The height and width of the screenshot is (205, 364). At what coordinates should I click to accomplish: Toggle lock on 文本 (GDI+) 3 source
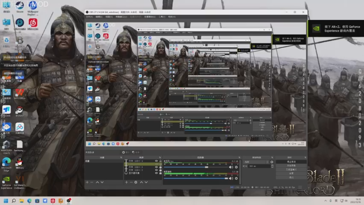tap(161, 167)
